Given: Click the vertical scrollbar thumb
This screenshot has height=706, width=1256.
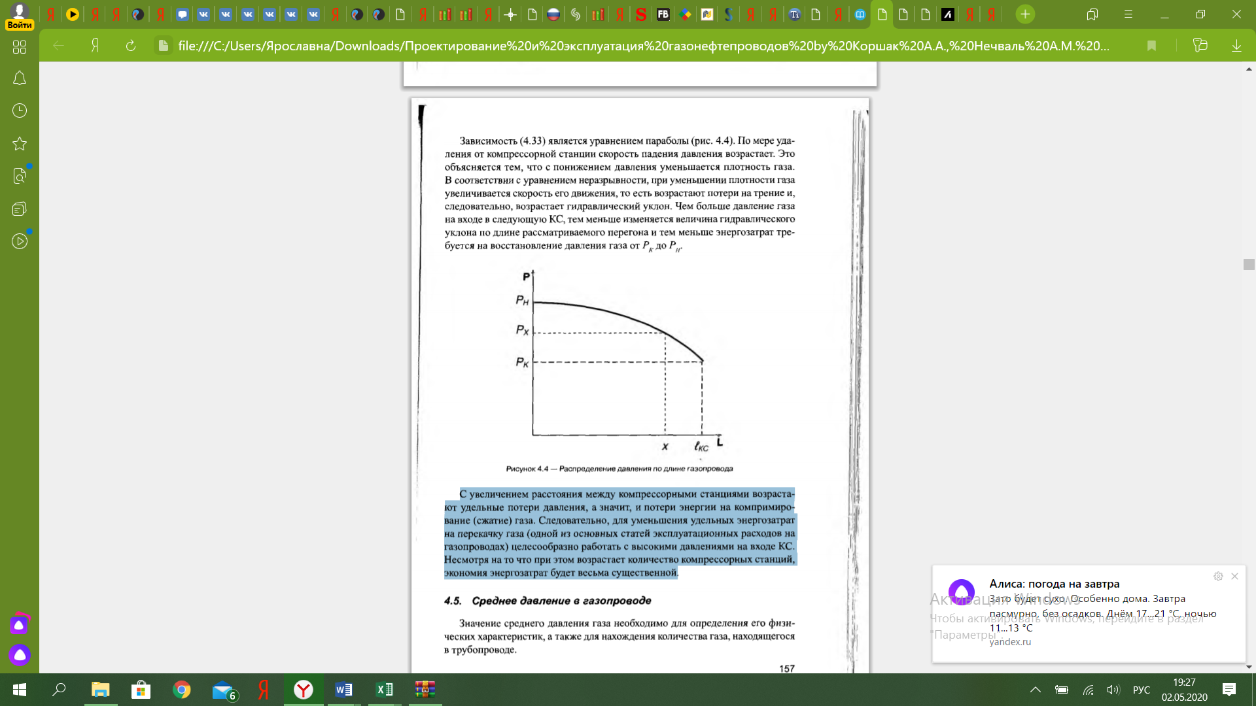Looking at the screenshot, I should coord(1249,264).
